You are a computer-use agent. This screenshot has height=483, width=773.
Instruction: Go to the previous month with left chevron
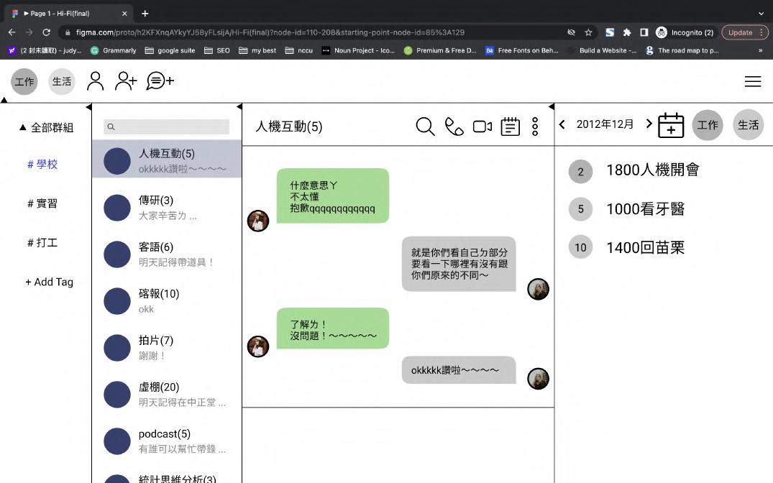[x=562, y=124]
